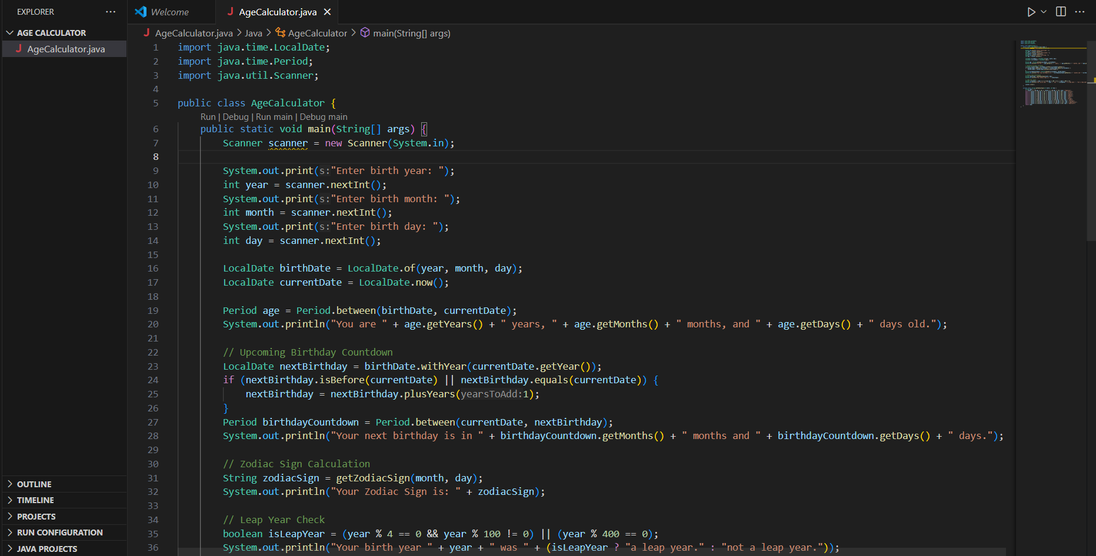Expand the OUTLINE panel
1096x556 pixels.
coord(34,484)
